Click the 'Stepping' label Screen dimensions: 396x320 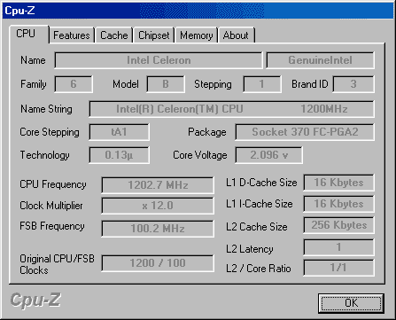click(213, 84)
